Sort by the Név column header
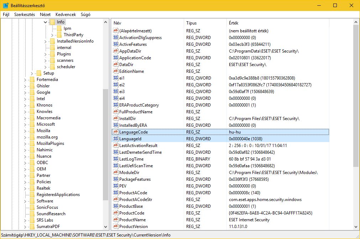The width and height of the screenshot is (360, 239). [x=148, y=23]
